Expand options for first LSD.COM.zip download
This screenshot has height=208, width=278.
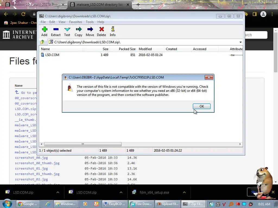point(58,192)
